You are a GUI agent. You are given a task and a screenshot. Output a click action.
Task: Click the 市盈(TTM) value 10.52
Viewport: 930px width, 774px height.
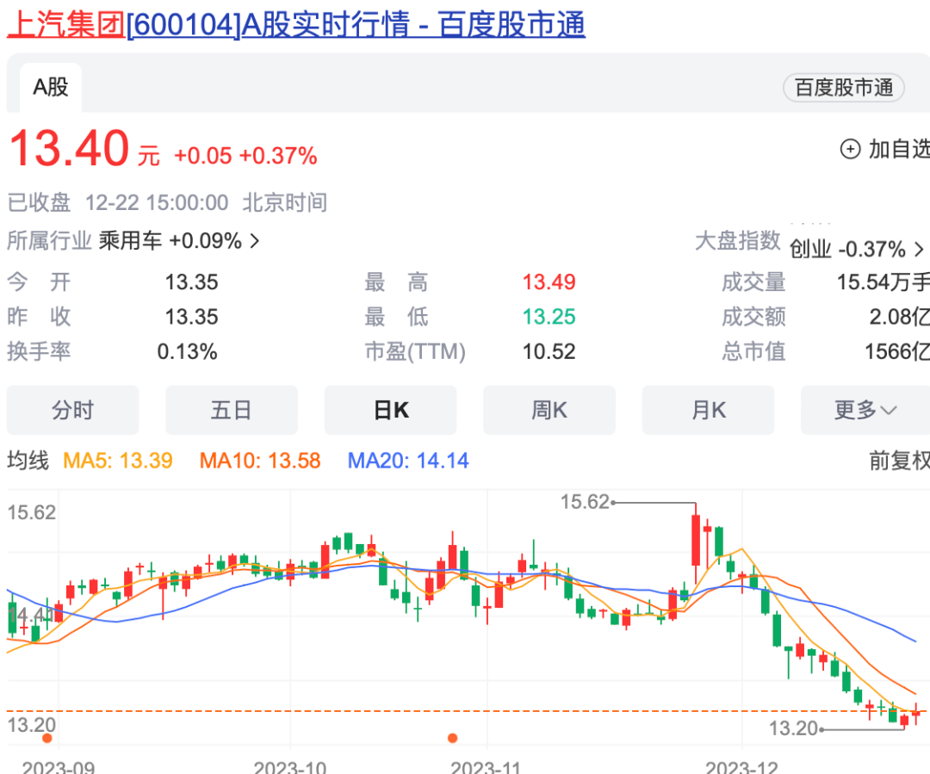(x=549, y=352)
